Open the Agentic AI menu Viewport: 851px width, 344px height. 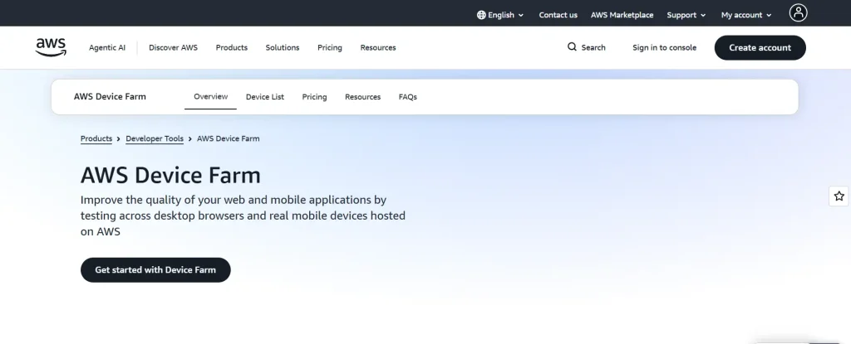[107, 48]
